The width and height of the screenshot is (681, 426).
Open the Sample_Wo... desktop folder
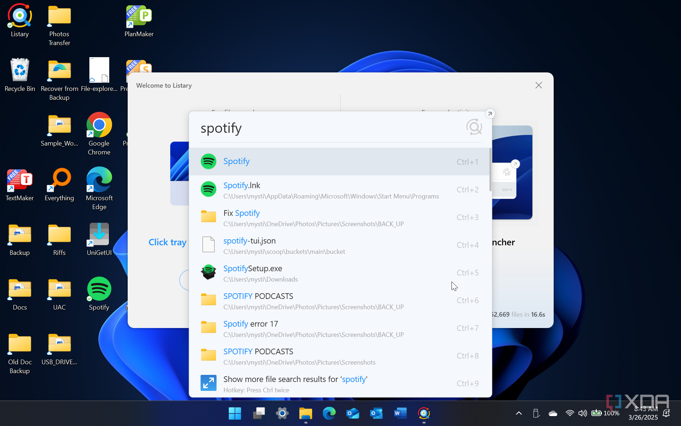[59, 130]
